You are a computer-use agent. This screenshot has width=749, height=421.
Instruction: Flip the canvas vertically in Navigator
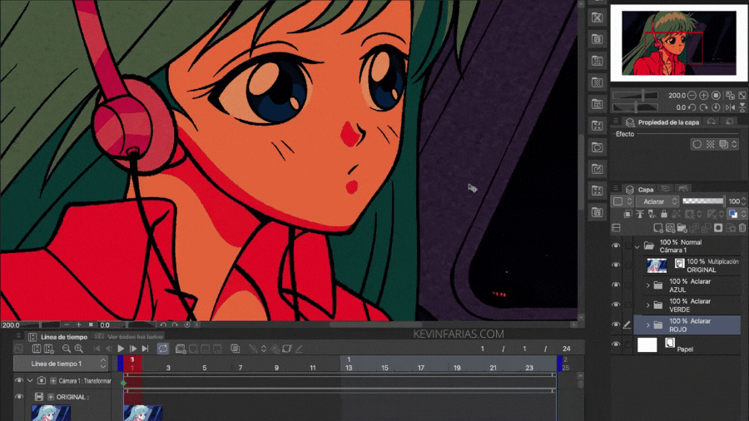(742, 107)
